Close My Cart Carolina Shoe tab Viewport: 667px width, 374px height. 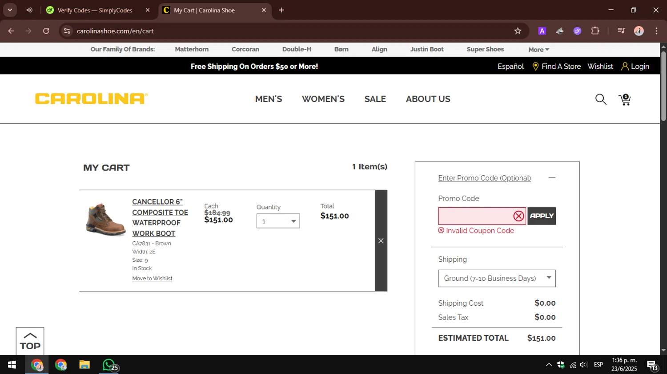pos(264,10)
